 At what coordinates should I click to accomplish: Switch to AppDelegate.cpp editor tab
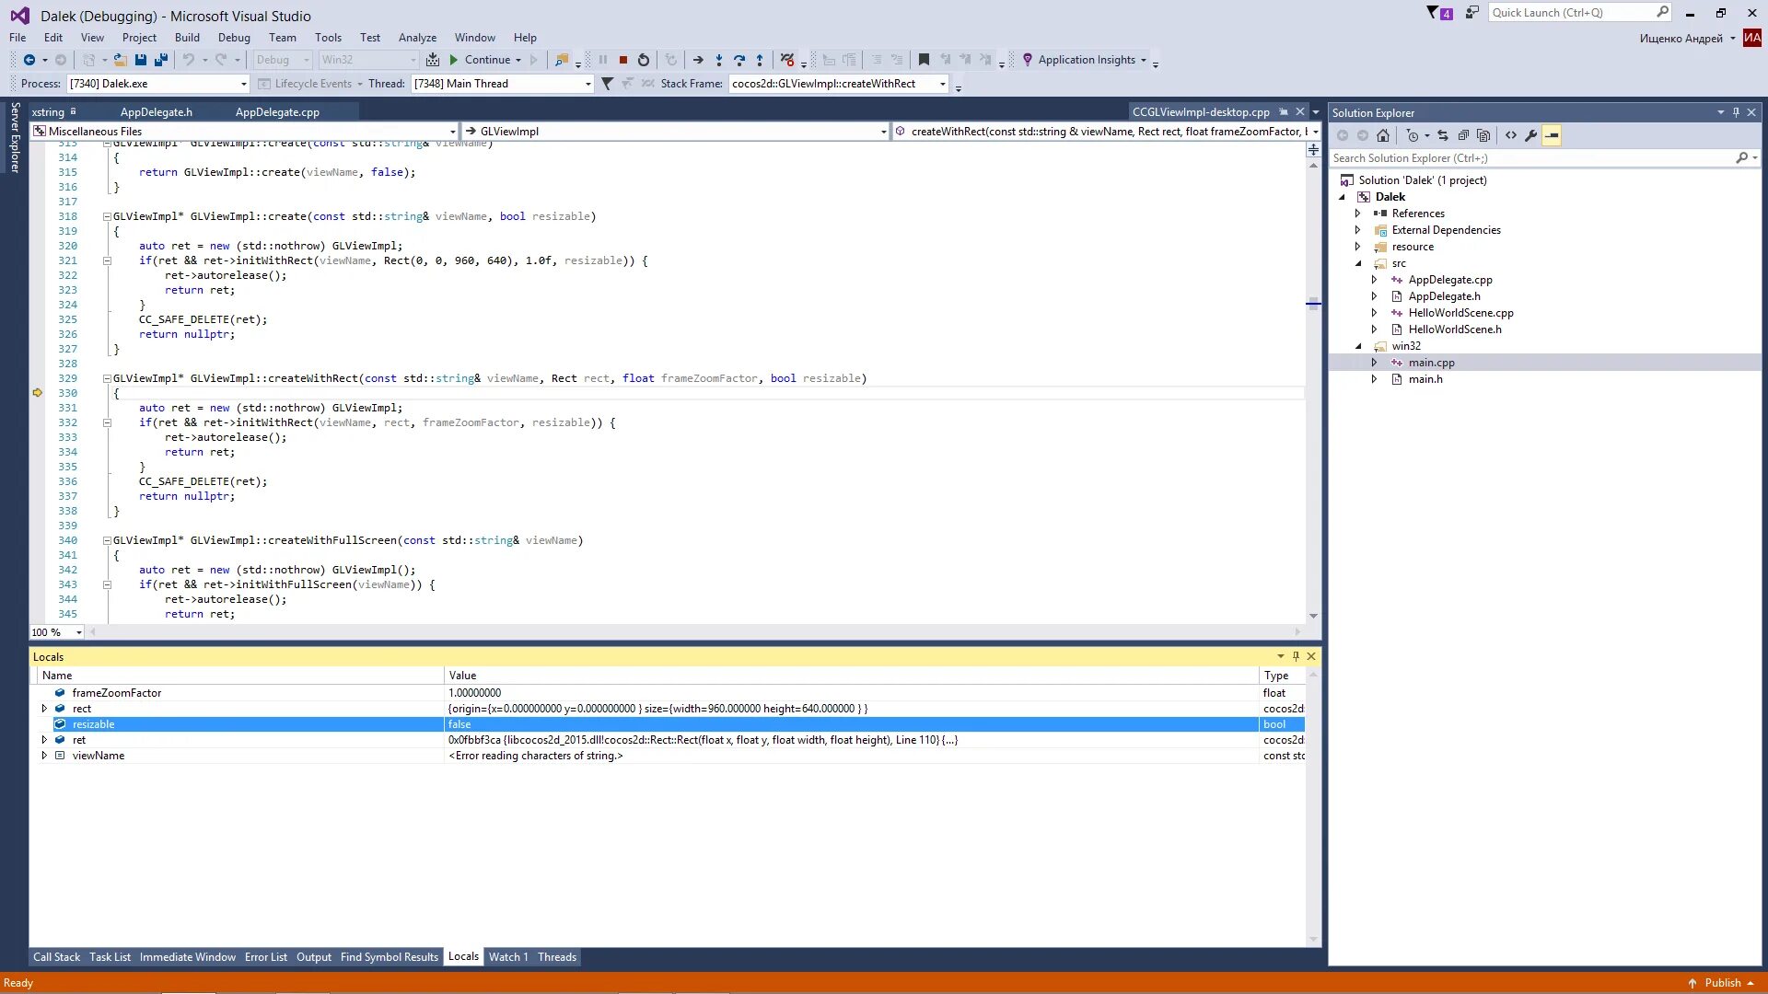point(277,112)
